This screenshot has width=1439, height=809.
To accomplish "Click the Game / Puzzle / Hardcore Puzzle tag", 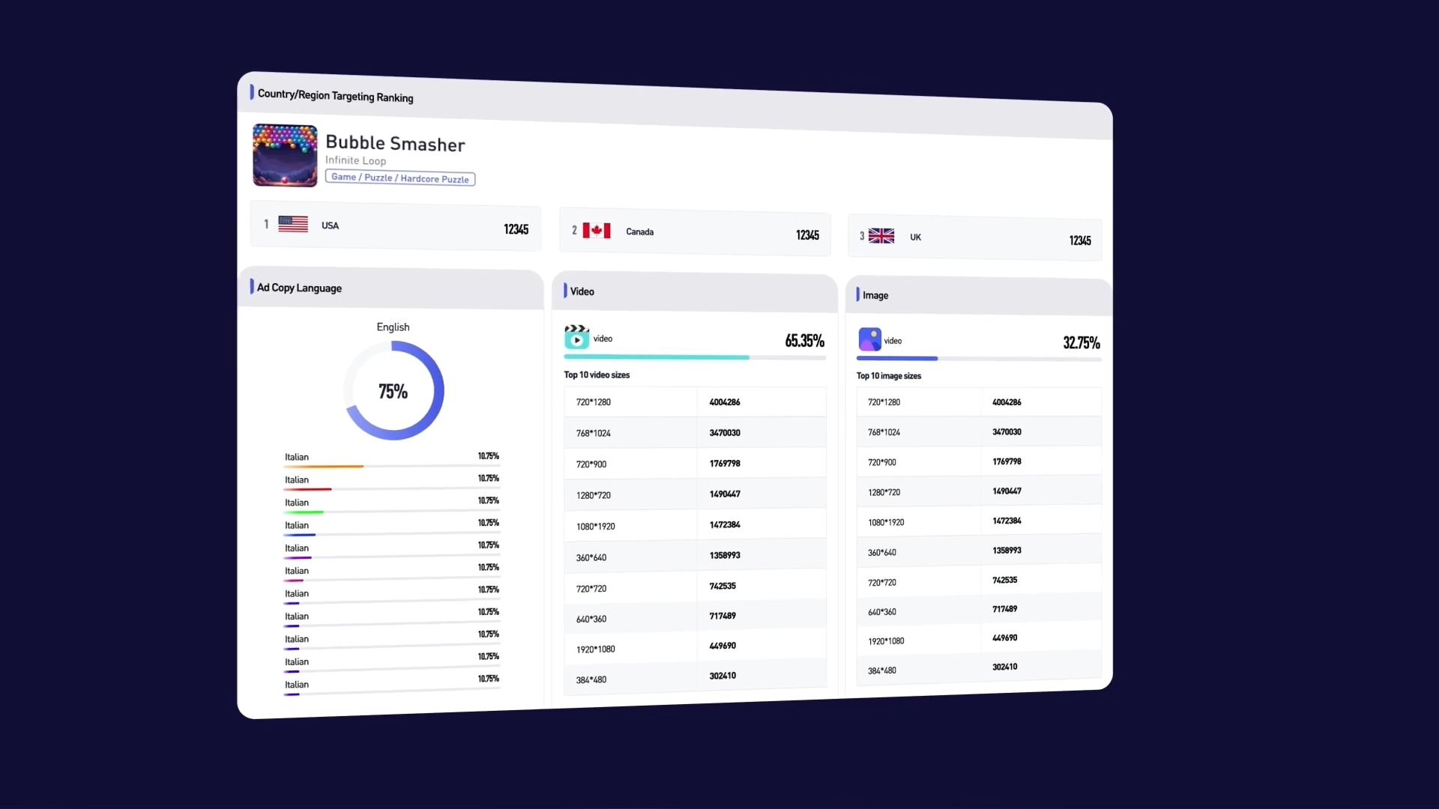I will click(x=400, y=178).
